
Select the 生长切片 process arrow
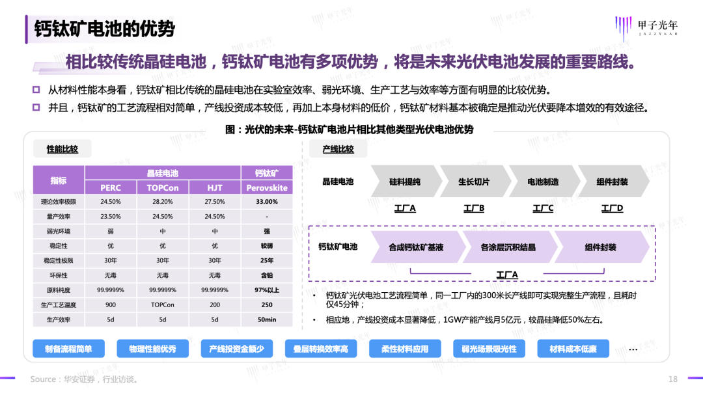pyautogui.click(x=473, y=182)
